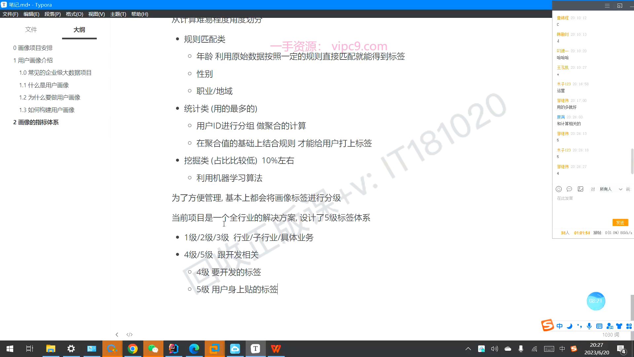The width and height of the screenshot is (634, 357).
Task: Open the 主题(T) menu
Action: 118,14
